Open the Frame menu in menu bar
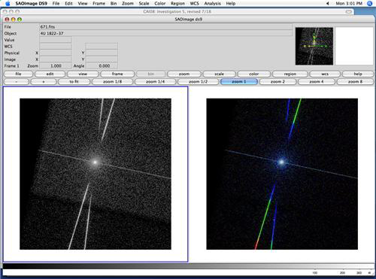 [99, 4]
